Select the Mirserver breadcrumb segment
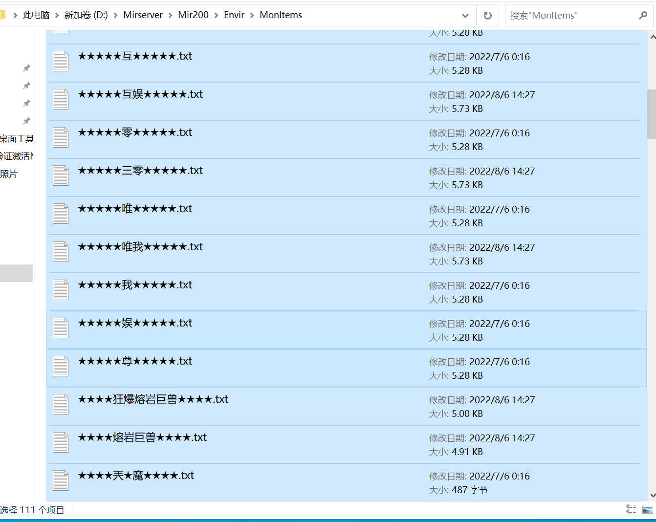 (x=143, y=15)
